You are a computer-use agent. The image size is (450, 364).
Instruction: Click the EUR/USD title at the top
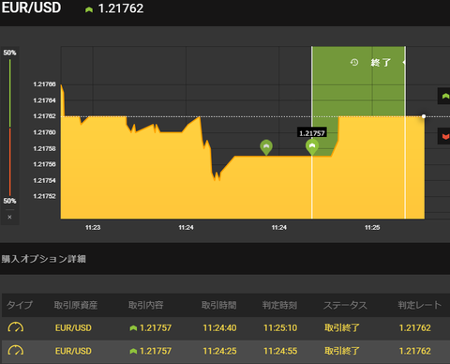[31, 8]
